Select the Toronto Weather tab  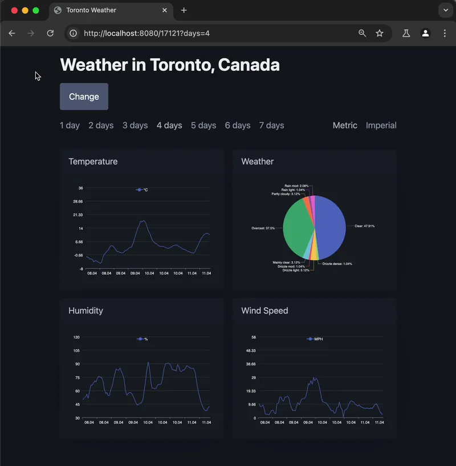(91, 10)
